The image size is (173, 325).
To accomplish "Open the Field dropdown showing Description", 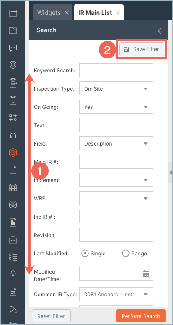I will (116, 143).
